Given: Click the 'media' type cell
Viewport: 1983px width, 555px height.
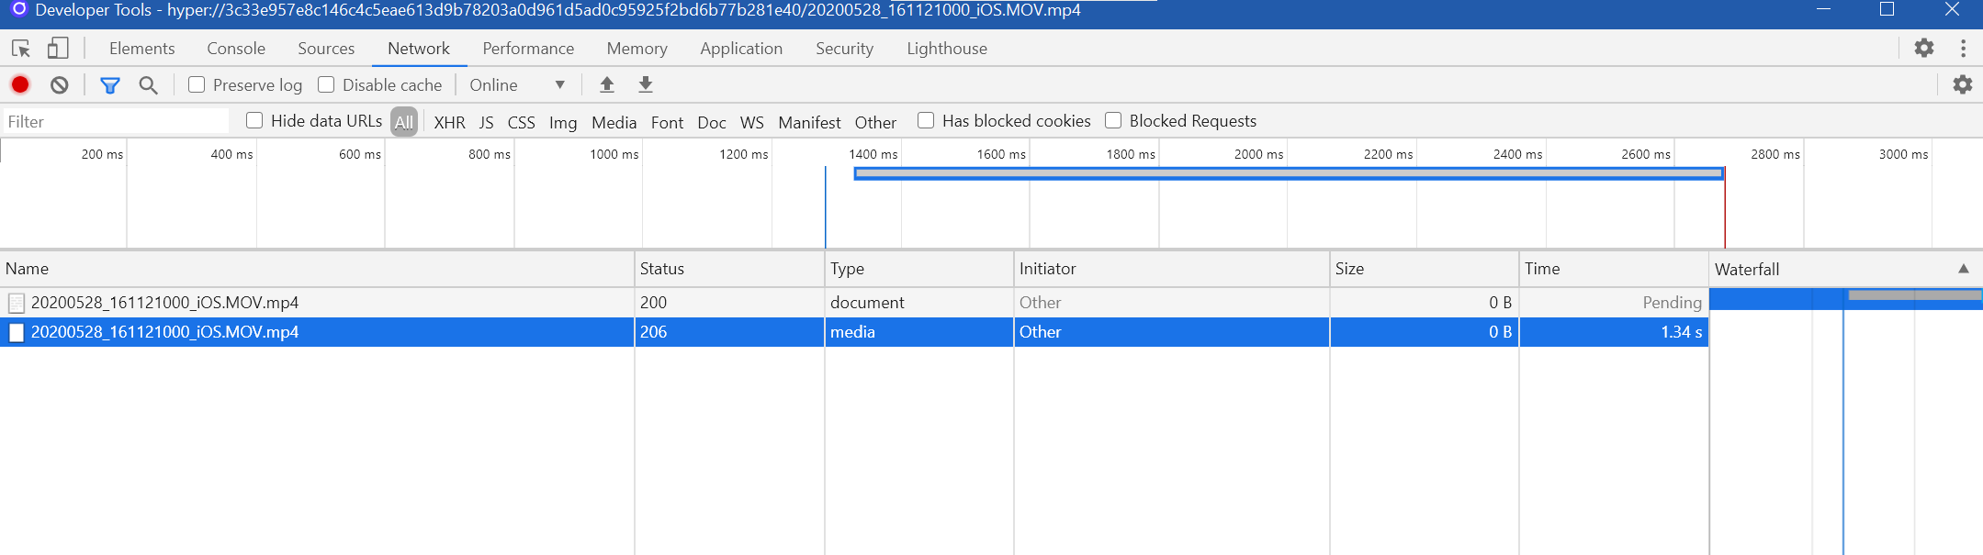Looking at the screenshot, I should (919, 332).
